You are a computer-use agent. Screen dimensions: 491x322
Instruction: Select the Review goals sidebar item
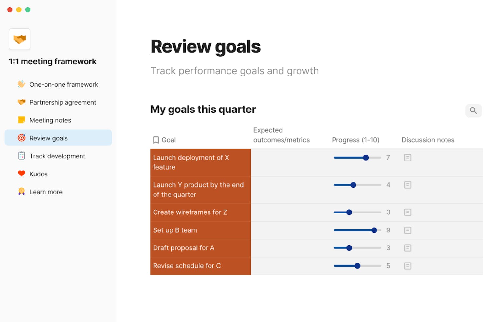48,138
